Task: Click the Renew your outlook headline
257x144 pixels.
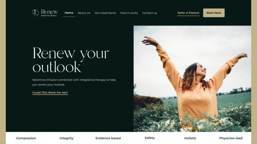Action: tap(71, 60)
